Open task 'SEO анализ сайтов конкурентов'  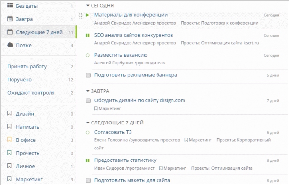pos(133,35)
